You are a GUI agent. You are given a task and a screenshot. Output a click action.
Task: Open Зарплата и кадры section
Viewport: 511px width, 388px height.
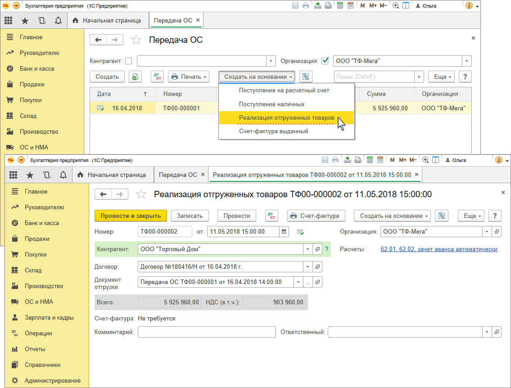tap(49, 318)
